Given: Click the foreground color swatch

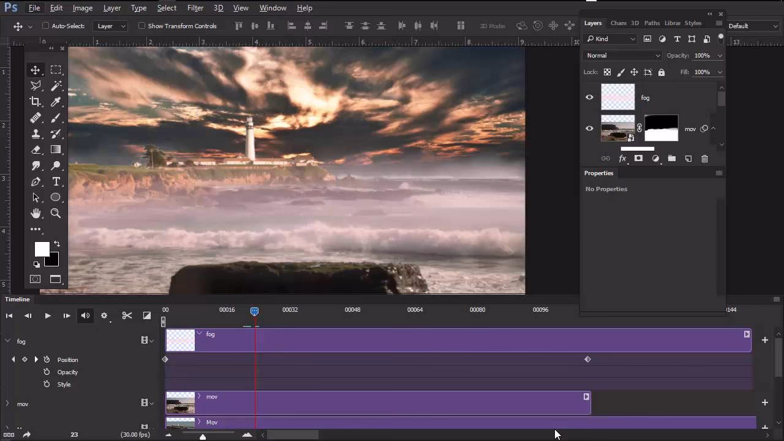Looking at the screenshot, I should [42, 249].
